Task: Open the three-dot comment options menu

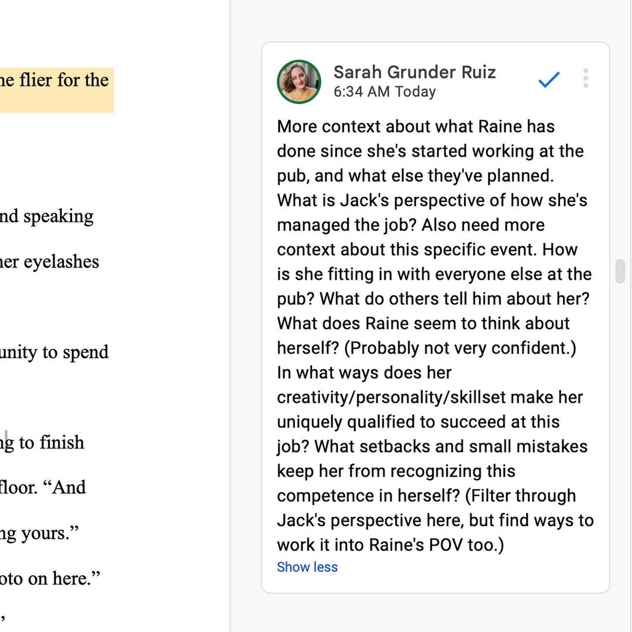Action: 585,78
